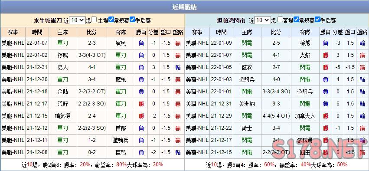Click the 巨鴨 team on 21-12-08
369x171 pixels.
[121, 152]
